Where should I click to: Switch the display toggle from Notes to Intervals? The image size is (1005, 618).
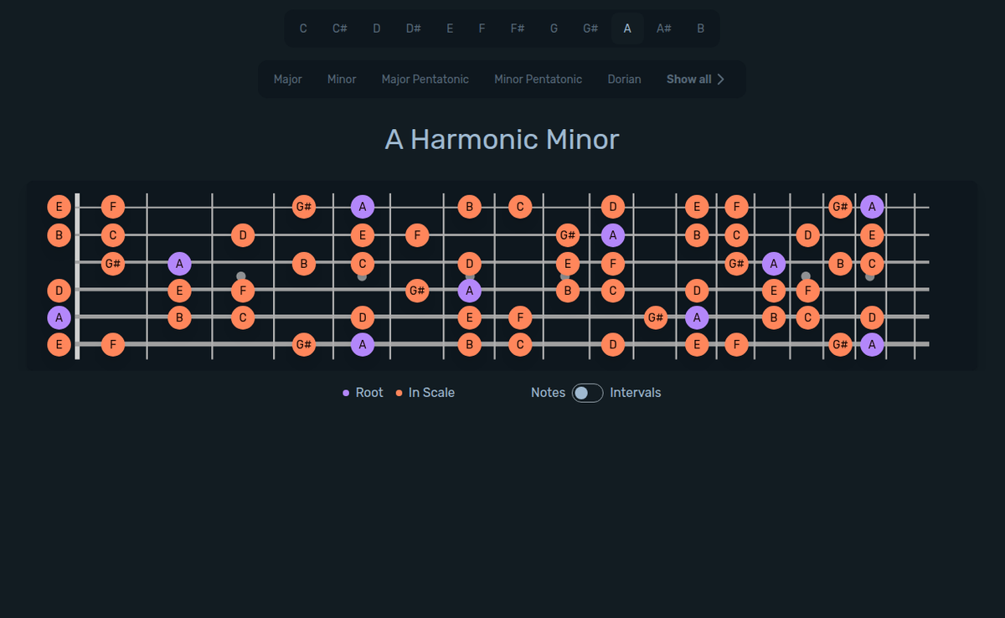(x=587, y=393)
